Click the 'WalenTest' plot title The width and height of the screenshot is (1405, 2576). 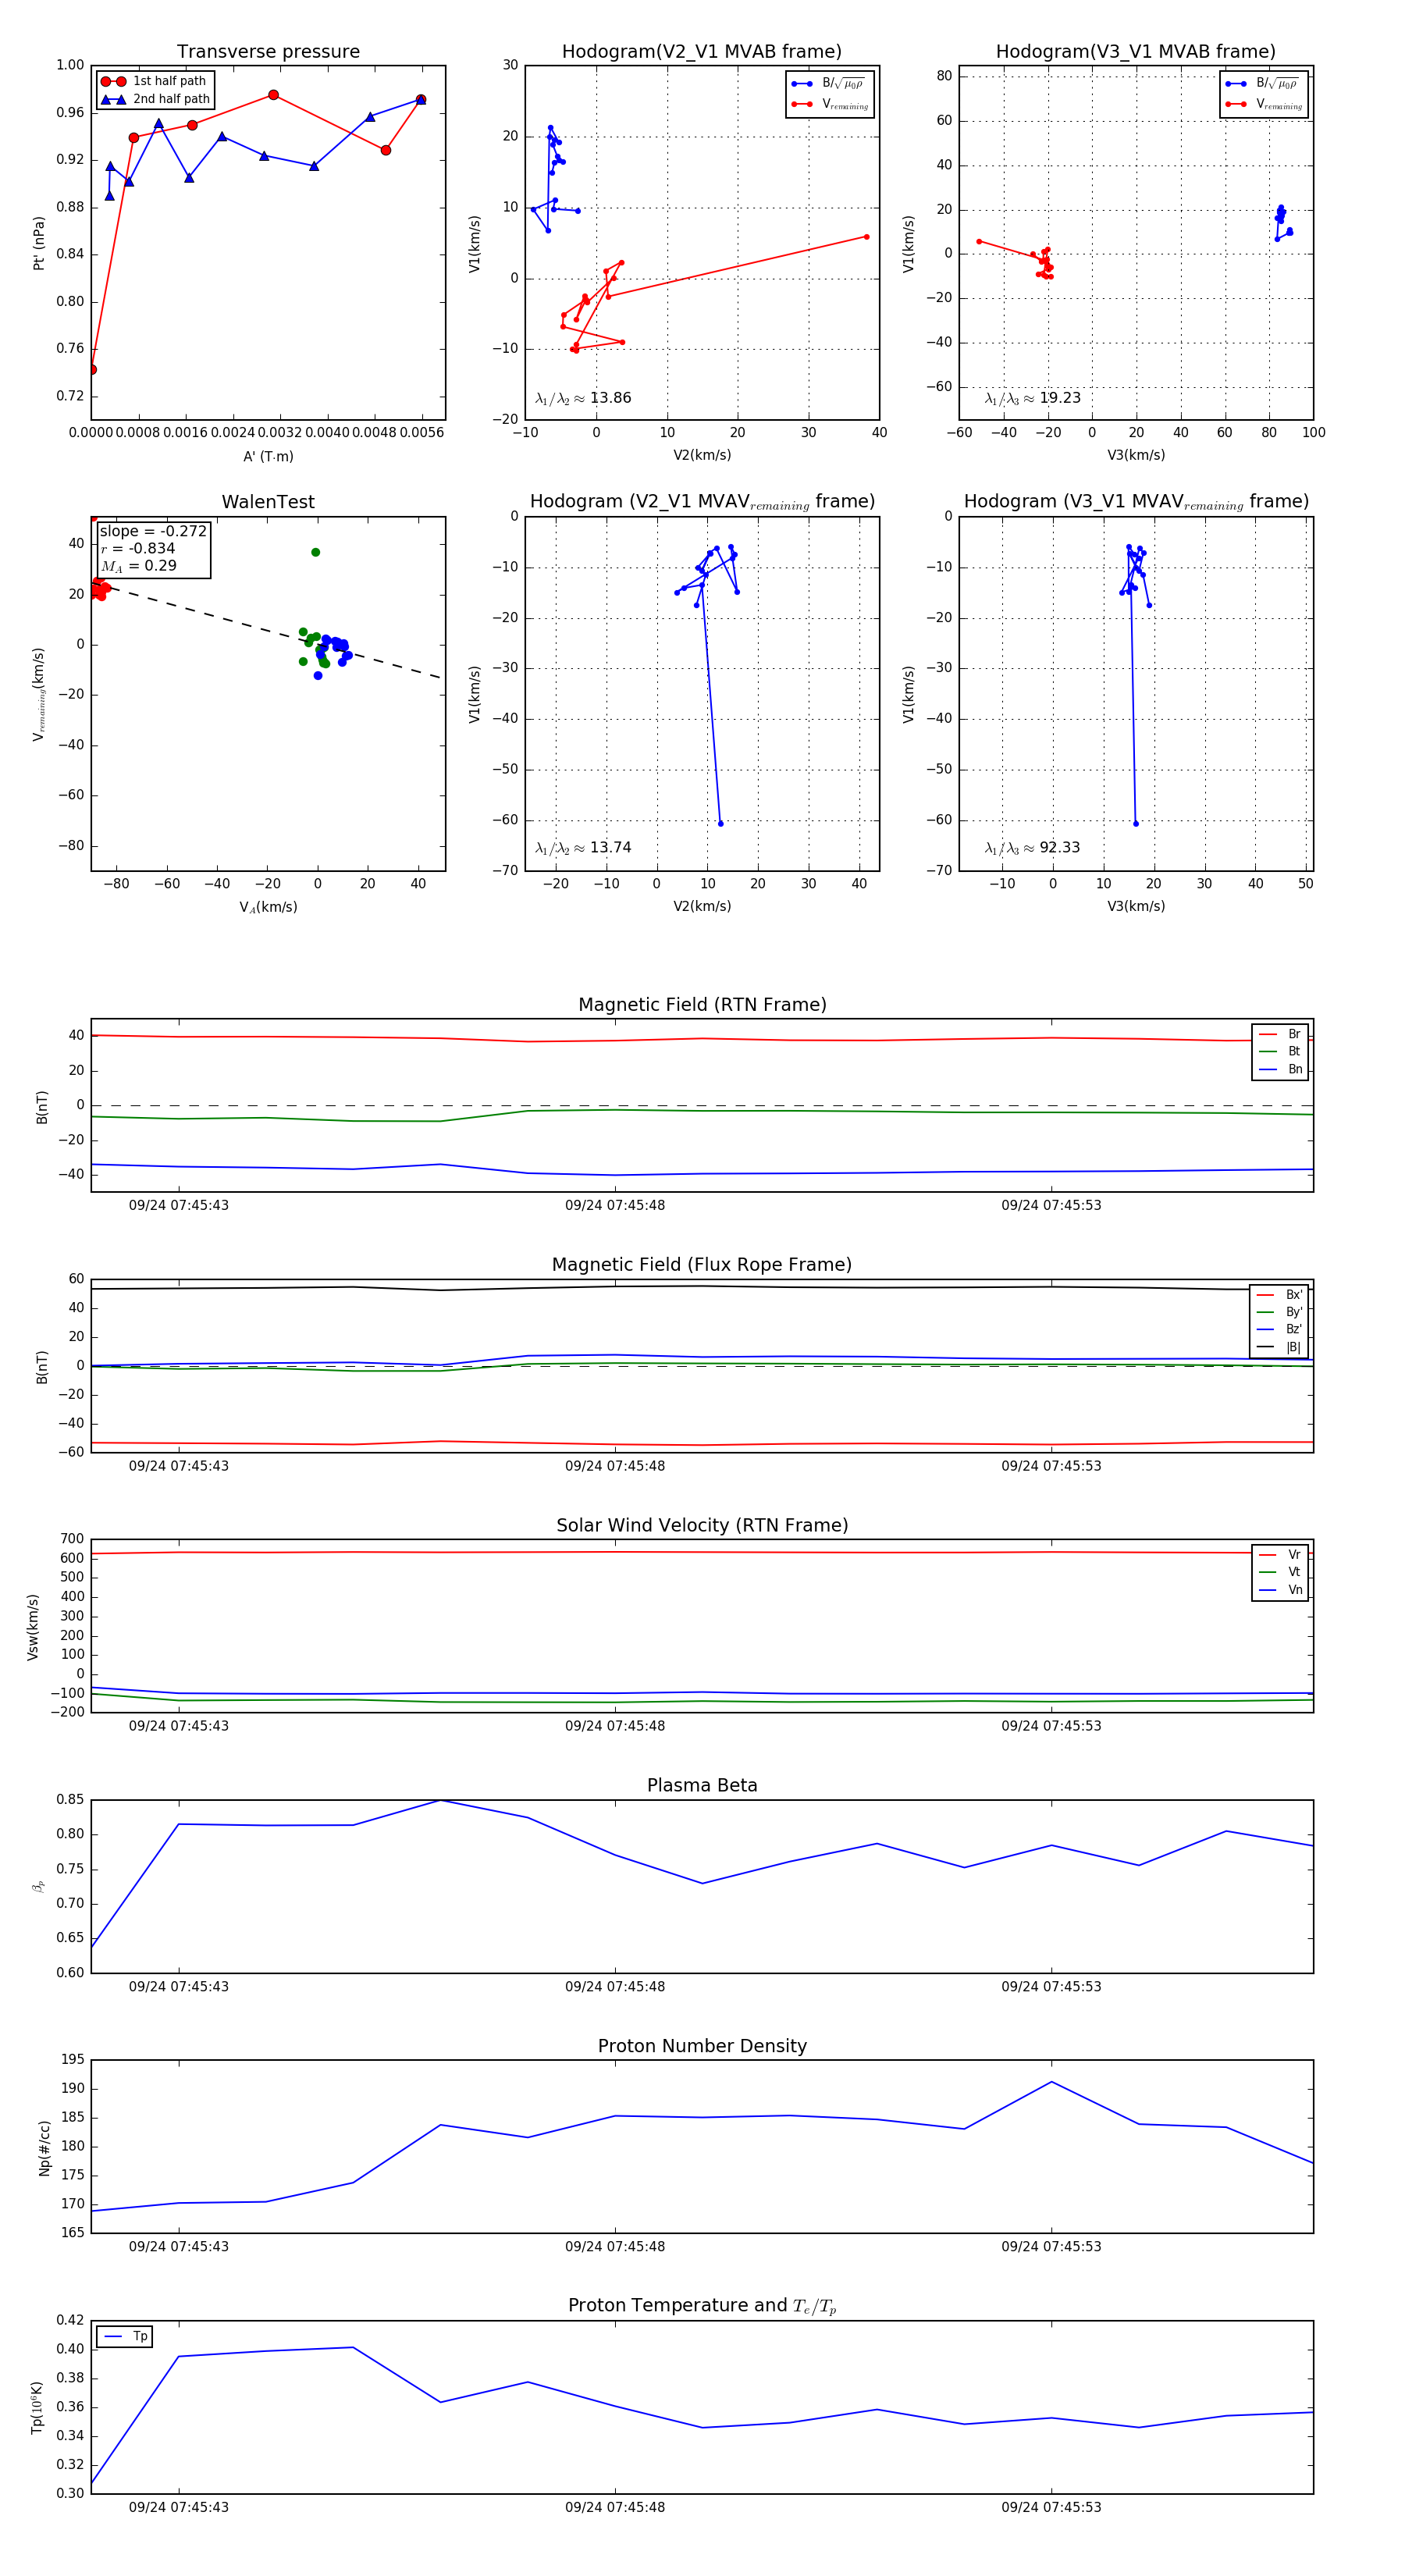(x=268, y=502)
